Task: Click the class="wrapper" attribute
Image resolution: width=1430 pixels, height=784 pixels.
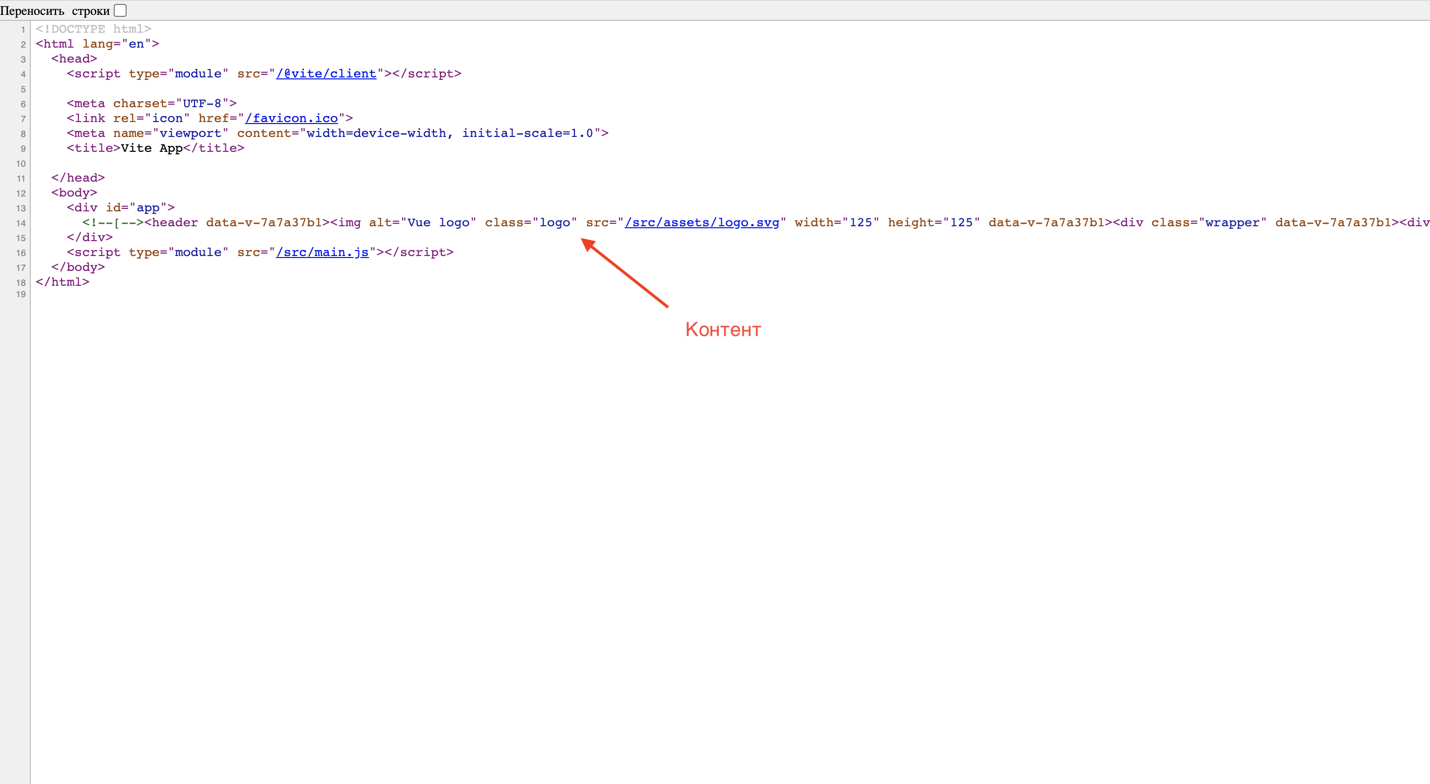Action: pyautogui.click(x=1209, y=222)
